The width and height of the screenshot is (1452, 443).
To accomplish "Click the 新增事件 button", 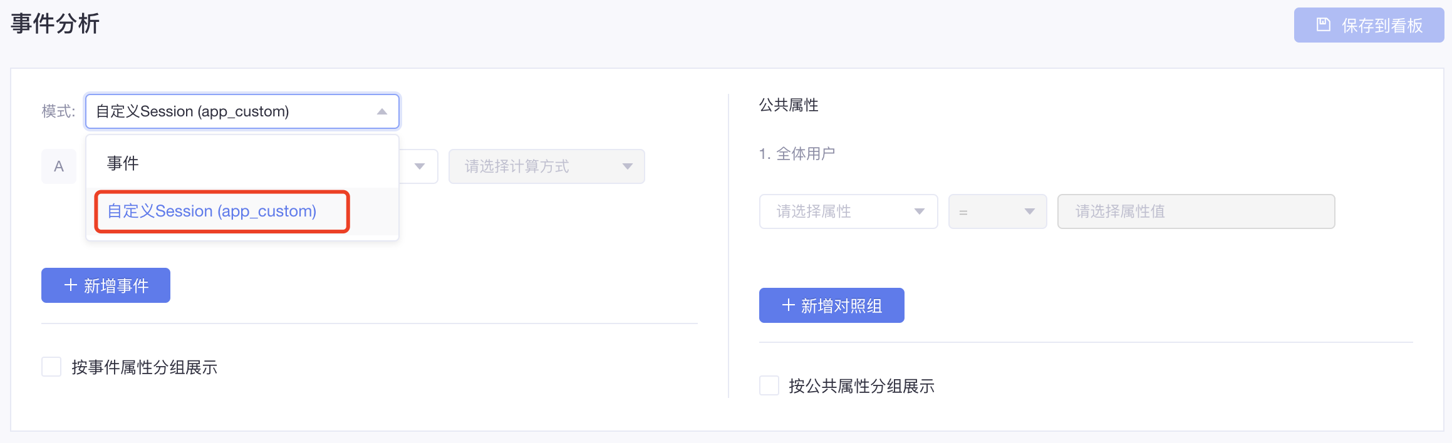I will 106,285.
